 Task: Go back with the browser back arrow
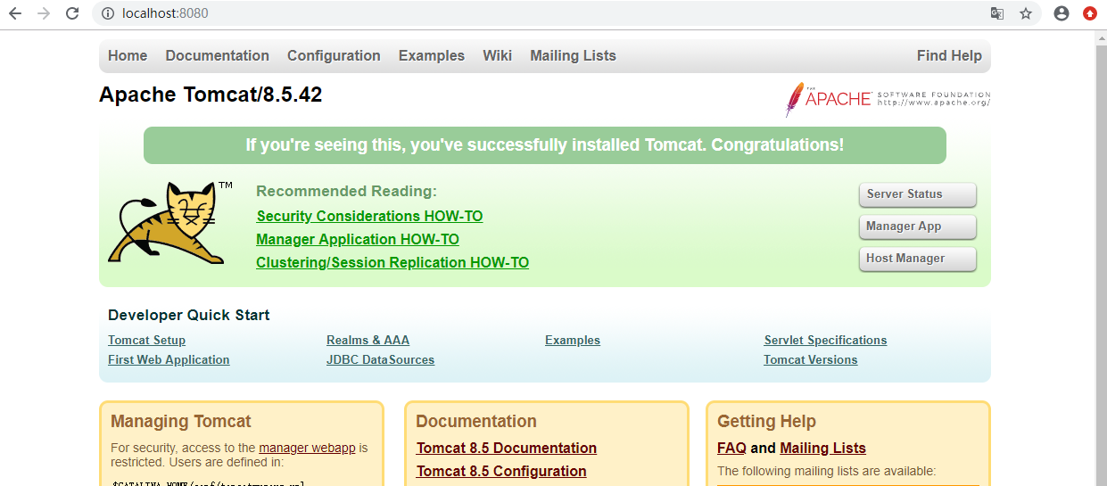click(x=14, y=13)
